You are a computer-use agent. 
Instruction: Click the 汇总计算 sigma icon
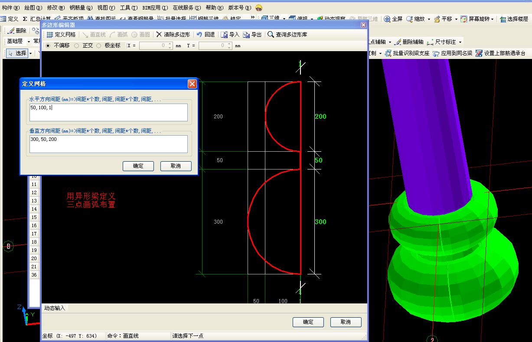[25, 19]
